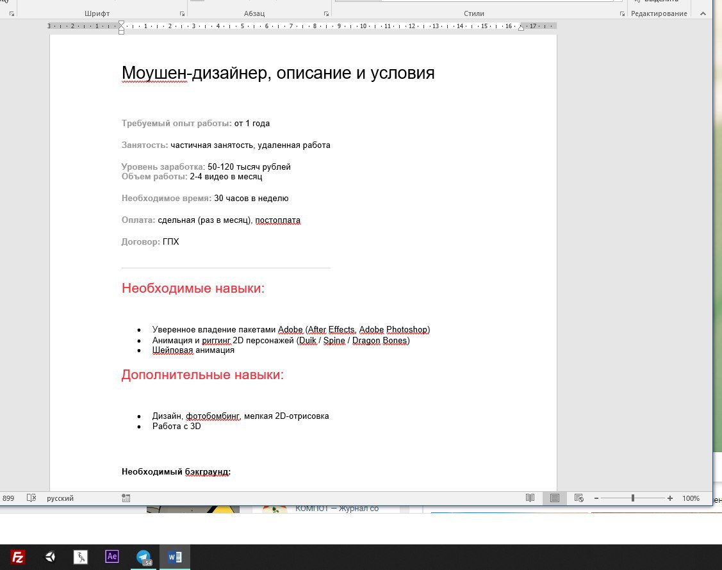Click the bullet 'Шейповая анимация'
722x570 pixels.
[x=193, y=350]
